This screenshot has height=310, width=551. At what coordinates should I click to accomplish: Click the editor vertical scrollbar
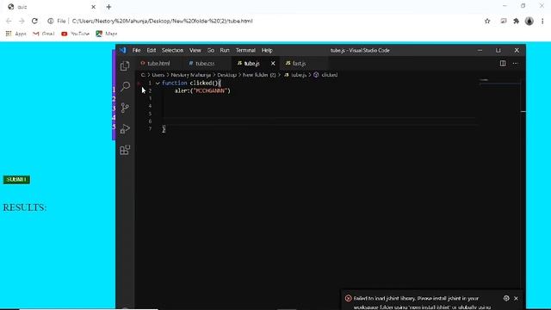click(523, 183)
